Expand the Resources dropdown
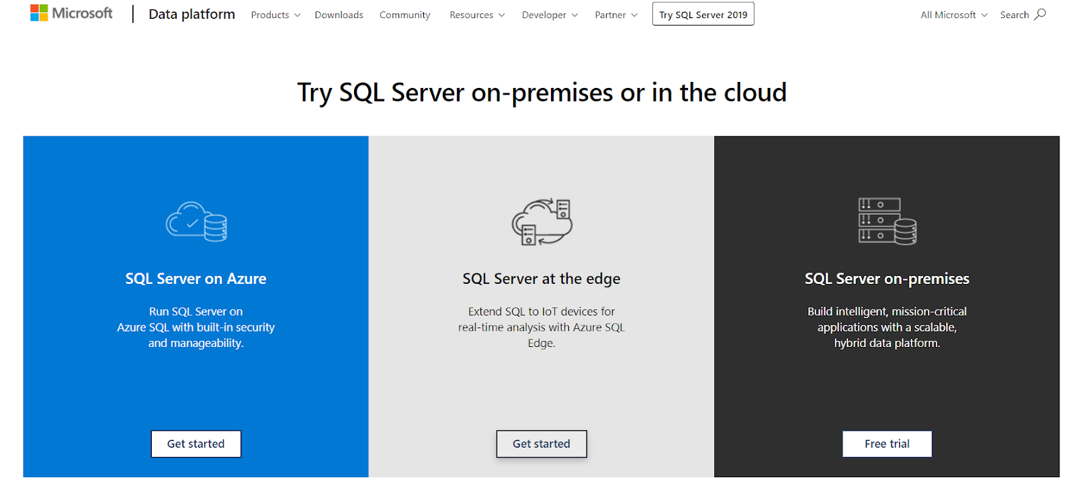The width and height of the screenshot is (1075, 498). click(477, 15)
